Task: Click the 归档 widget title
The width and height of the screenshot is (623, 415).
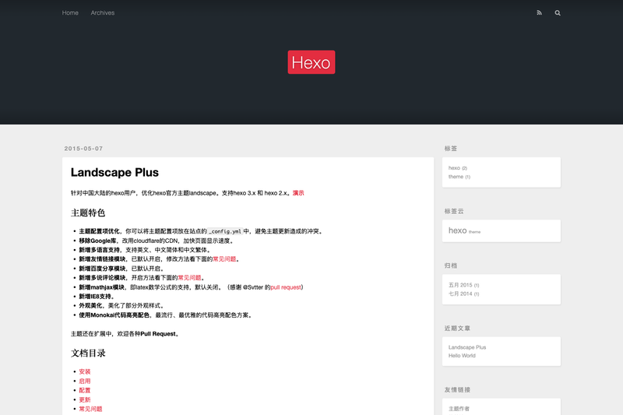Action: point(451,266)
